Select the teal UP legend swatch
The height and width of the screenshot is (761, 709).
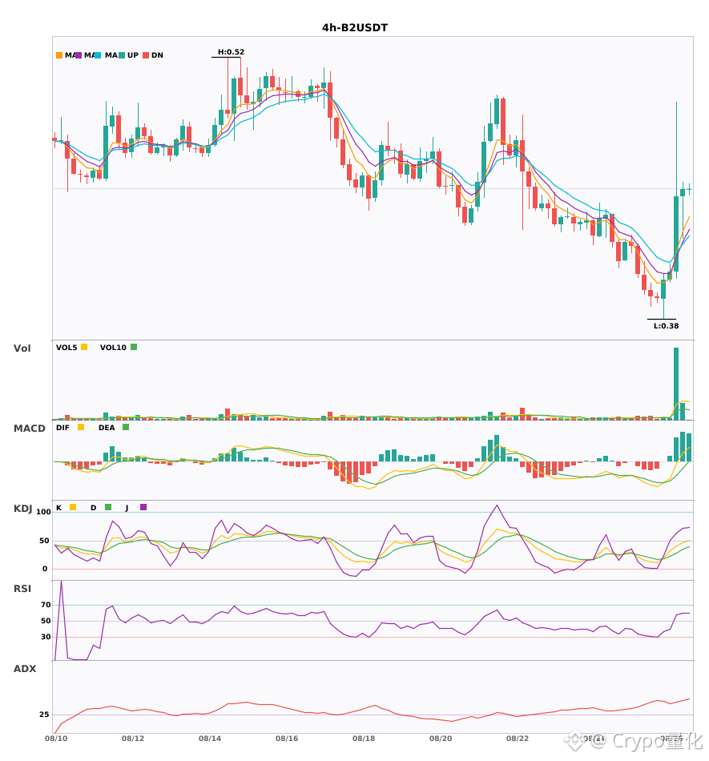122,55
